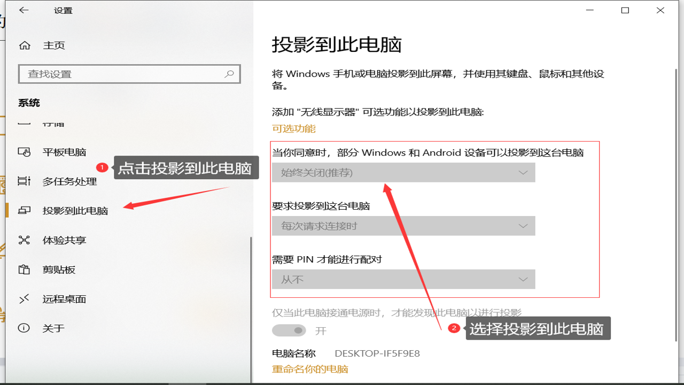Viewport: 684px width, 385px height.
Task: Open the 多任务处理 multitasking icon
Action: point(25,181)
